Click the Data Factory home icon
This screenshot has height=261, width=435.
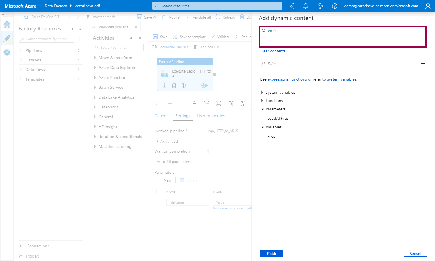(7, 24)
